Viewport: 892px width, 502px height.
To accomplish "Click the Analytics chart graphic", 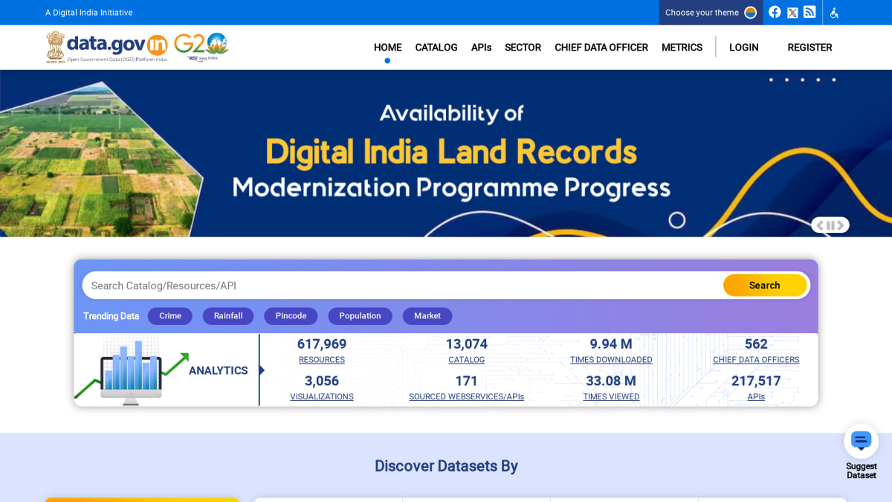I will 132,370.
